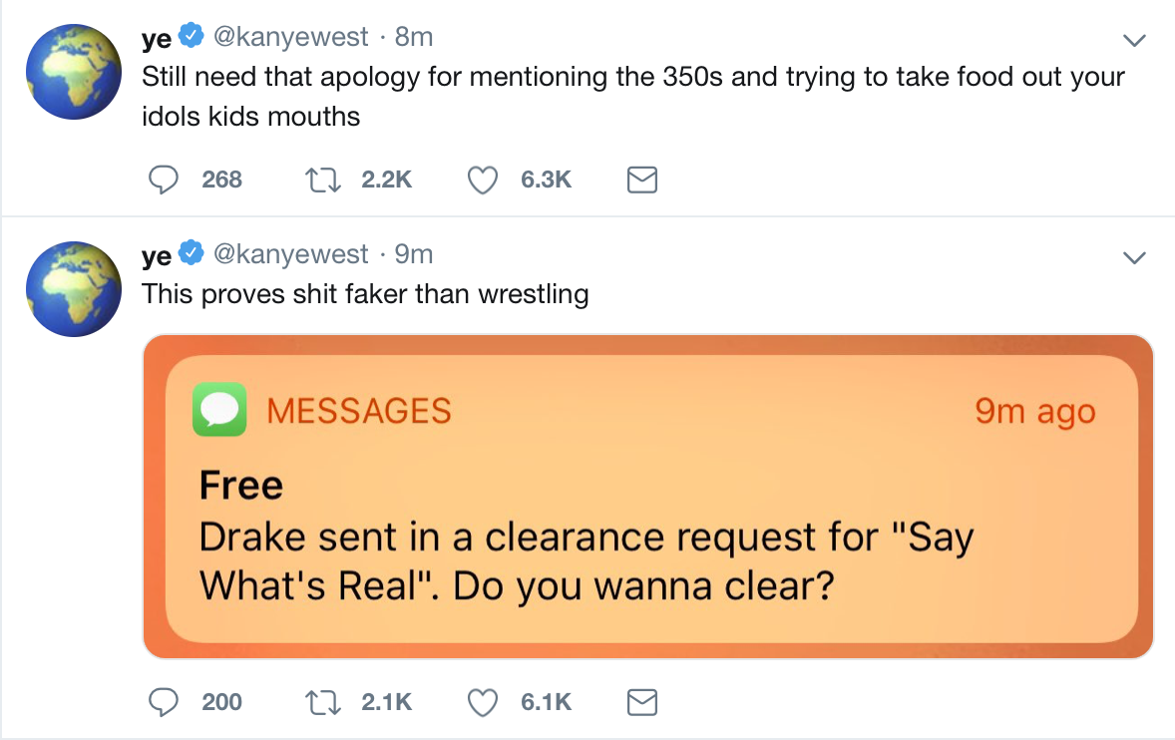Open the ye profile name on first tweet
This screenshot has height=740, width=1175.
tap(157, 38)
